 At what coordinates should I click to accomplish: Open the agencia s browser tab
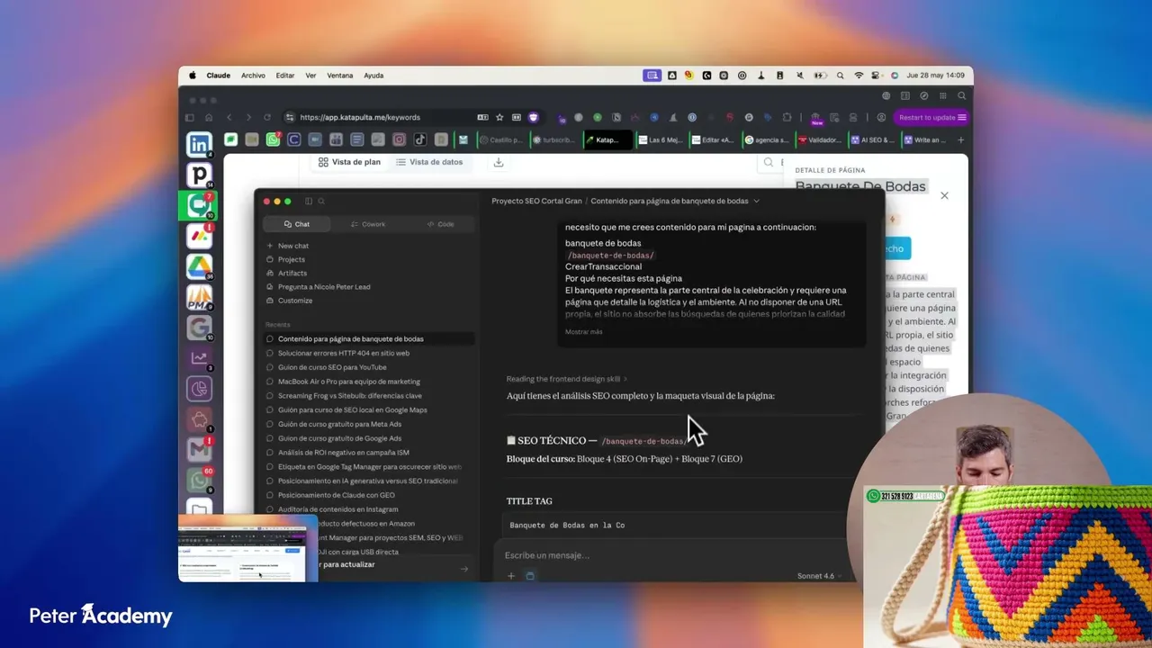[767, 139]
